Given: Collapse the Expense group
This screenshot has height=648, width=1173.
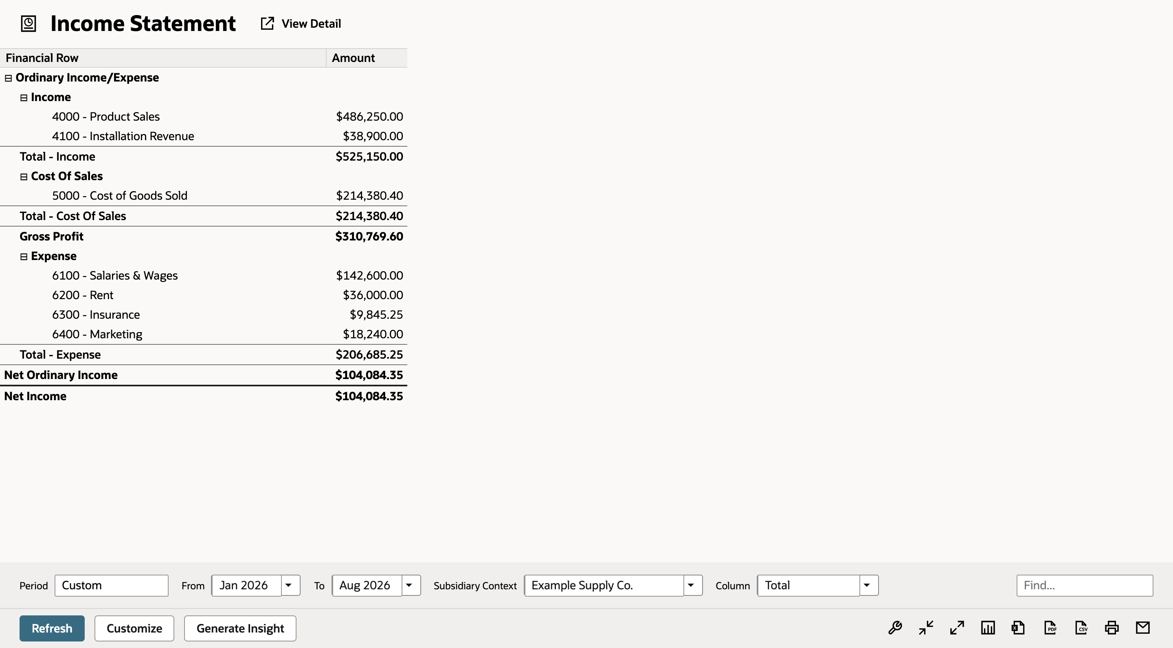Looking at the screenshot, I should pyautogui.click(x=24, y=257).
